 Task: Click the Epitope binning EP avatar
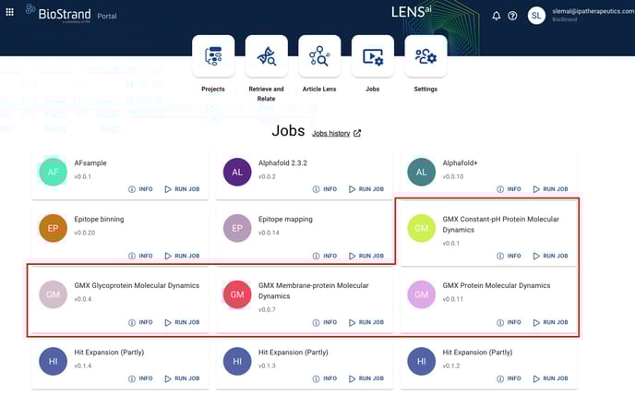(x=53, y=228)
